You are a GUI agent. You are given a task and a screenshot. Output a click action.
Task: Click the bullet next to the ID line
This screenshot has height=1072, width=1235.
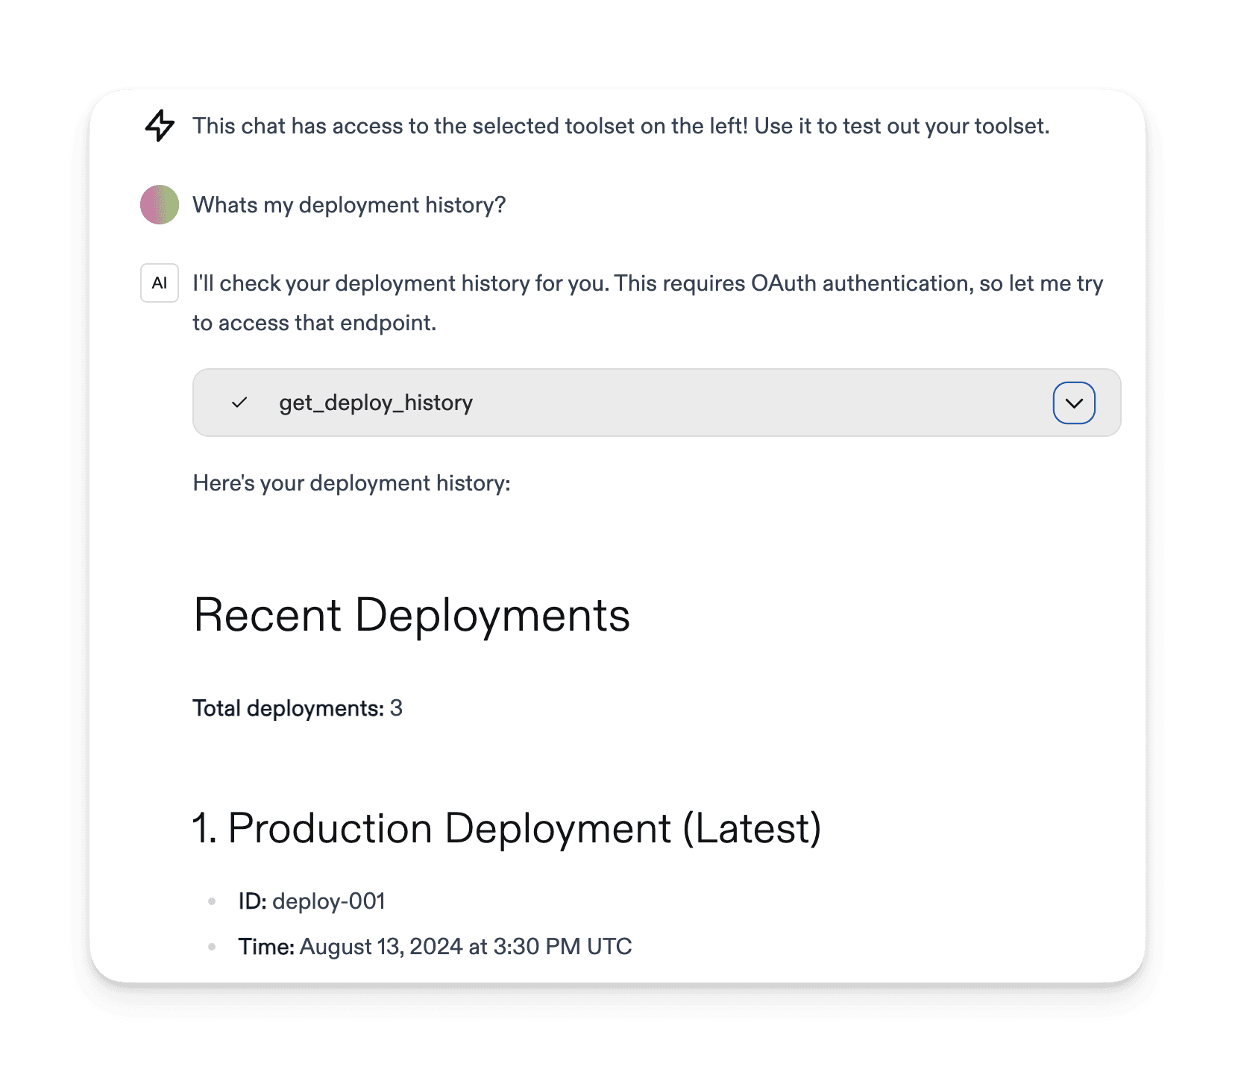[x=212, y=902]
